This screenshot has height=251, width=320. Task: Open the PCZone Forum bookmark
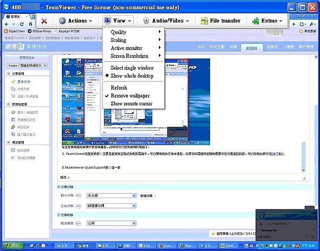coord(39,31)
